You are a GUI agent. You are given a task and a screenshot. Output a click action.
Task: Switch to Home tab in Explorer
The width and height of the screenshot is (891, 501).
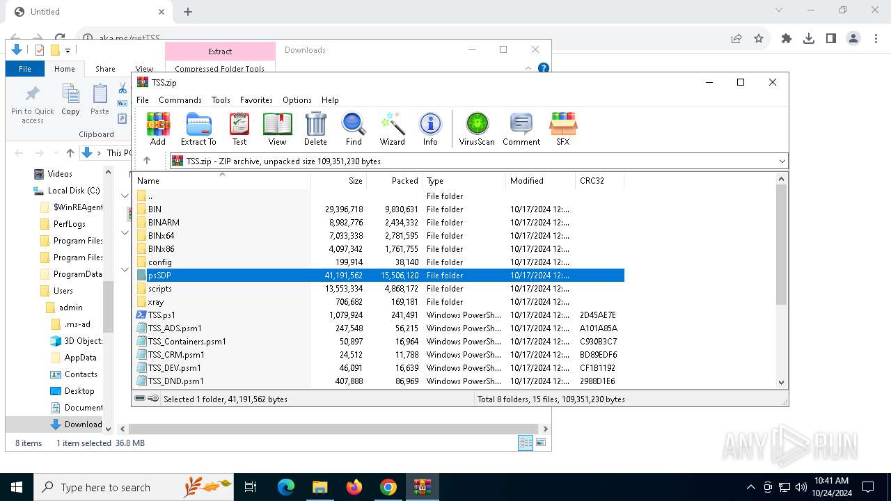65,69
